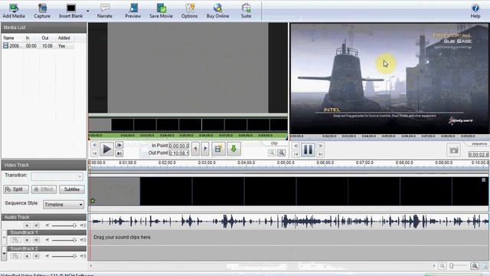Set the in point with the red flag
This screenshot has height=276, width=490.
[x=196, y=149]
